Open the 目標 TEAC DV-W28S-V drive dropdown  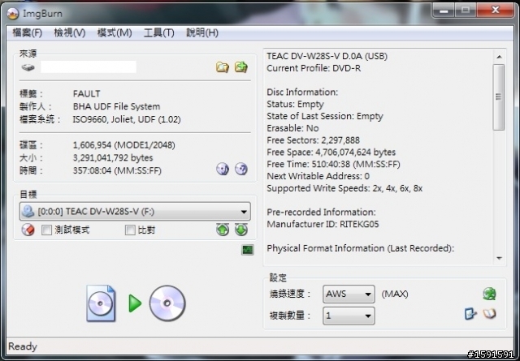(x=135, y=211)
